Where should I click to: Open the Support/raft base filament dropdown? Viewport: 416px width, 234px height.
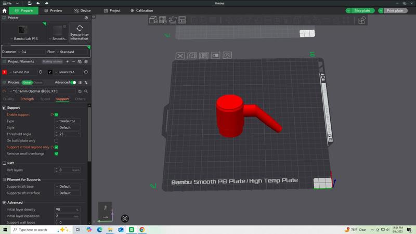pyautogui.click(x=68, y=186)
